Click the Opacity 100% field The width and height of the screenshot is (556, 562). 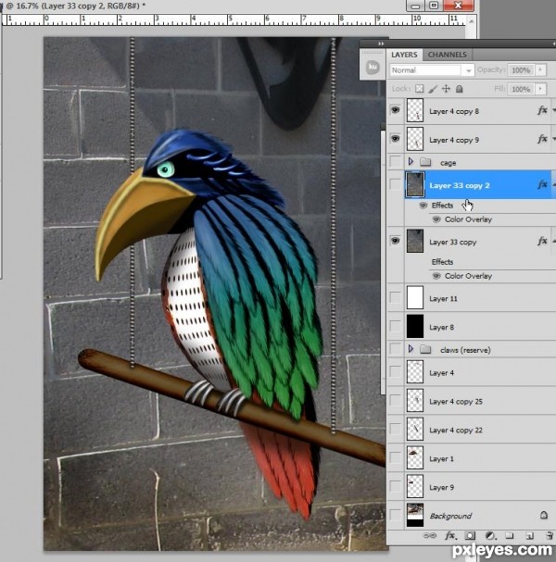521,69
